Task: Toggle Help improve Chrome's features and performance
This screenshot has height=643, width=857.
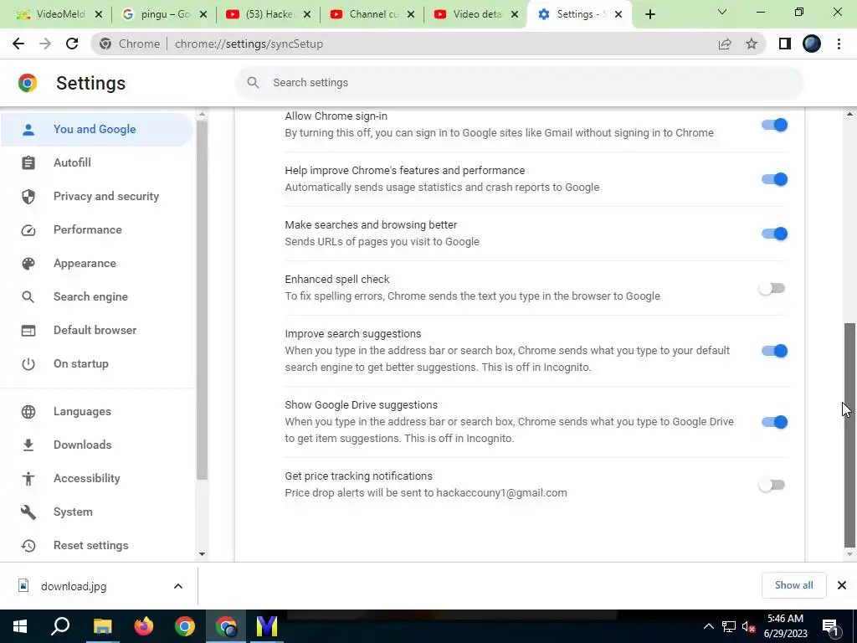Action: (774, 179)
